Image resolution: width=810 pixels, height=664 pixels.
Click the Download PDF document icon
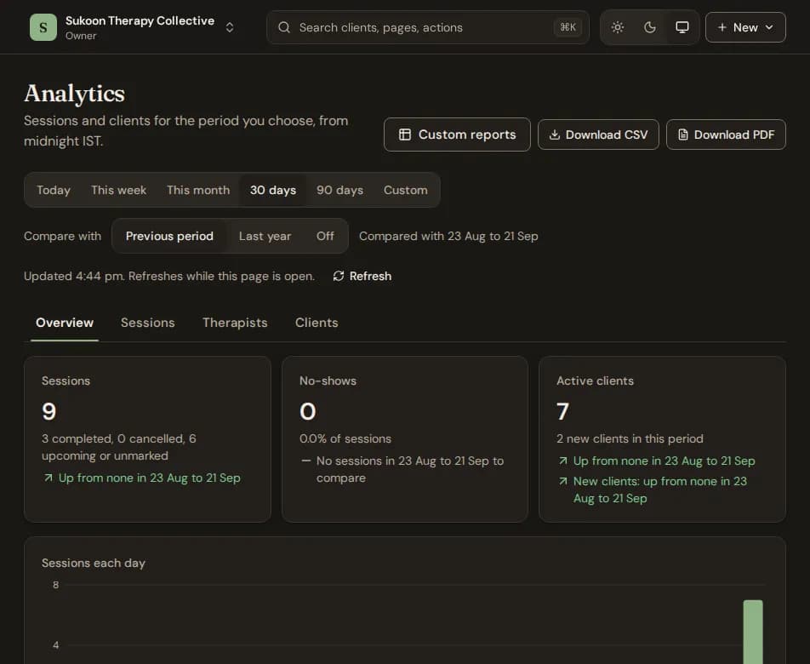tap(683, 135)
